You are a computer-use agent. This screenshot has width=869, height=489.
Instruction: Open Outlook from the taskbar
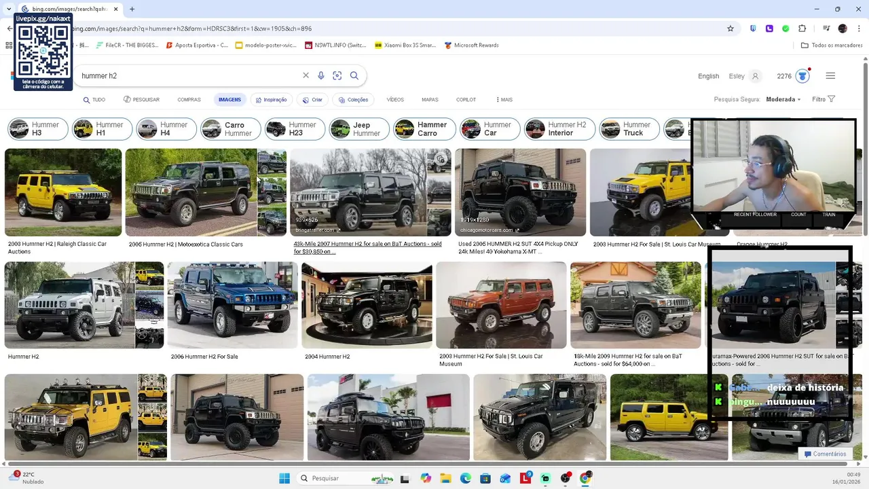tap(505, 478)
